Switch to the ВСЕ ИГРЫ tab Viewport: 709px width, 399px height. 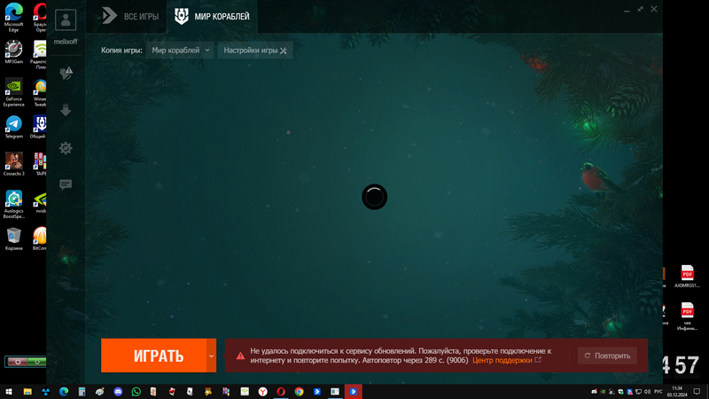[x=130, y=16]
